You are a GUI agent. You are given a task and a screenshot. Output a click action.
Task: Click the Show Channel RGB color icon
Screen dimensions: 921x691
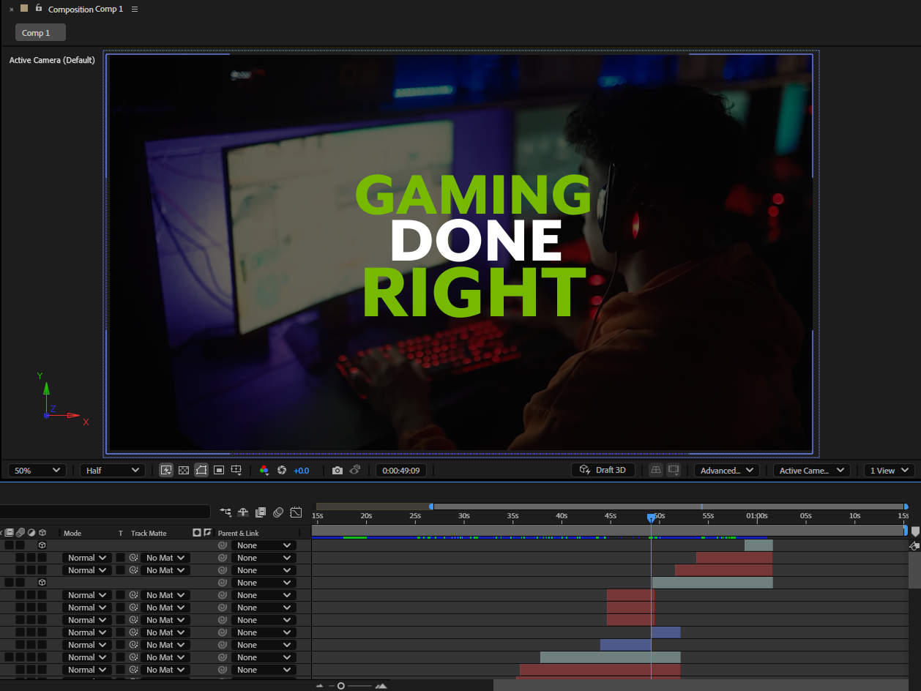[x=264, y=471]
